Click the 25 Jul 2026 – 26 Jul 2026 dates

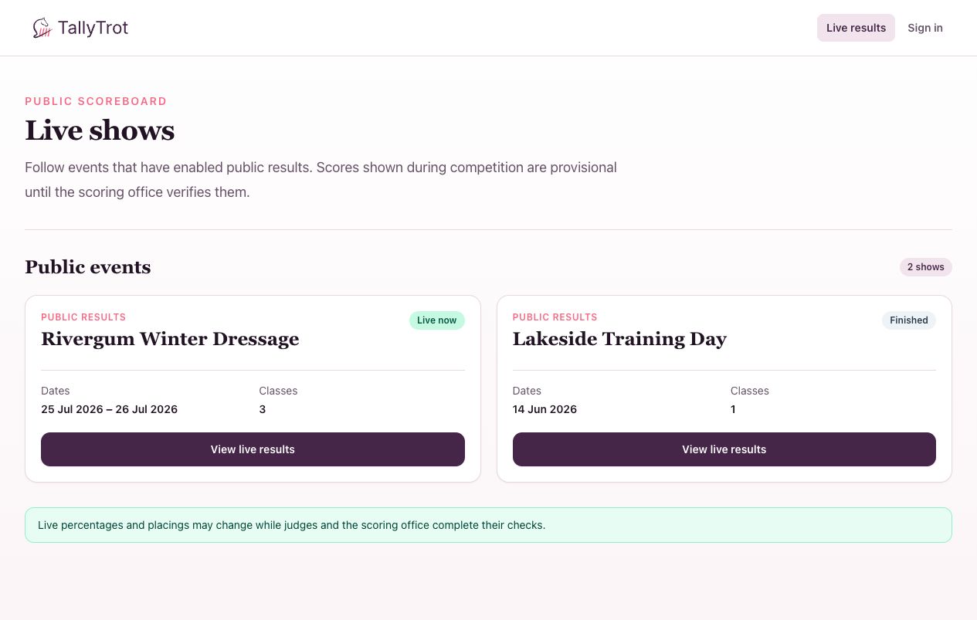110,409
